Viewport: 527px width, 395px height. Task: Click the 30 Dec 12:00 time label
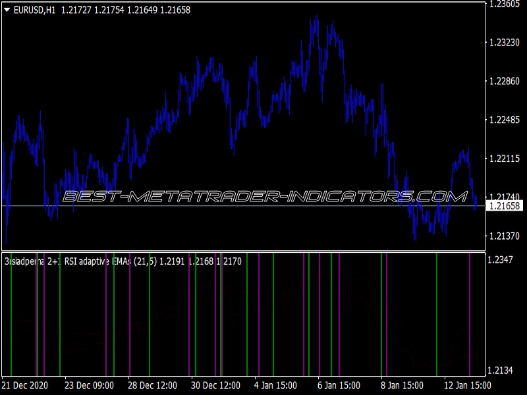pyautogui.click(x=216, y=385)
